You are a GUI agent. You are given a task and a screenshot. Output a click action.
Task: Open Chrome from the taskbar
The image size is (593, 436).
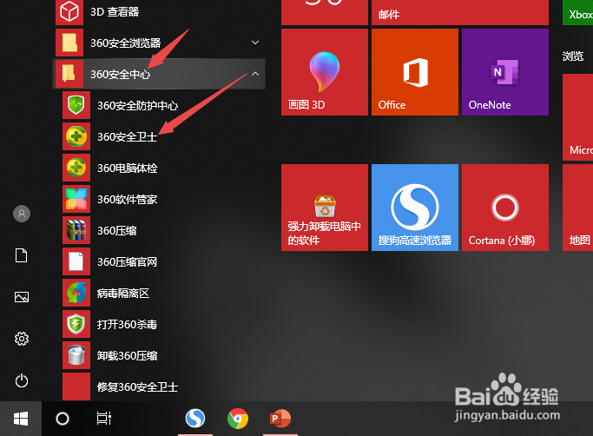238,419
